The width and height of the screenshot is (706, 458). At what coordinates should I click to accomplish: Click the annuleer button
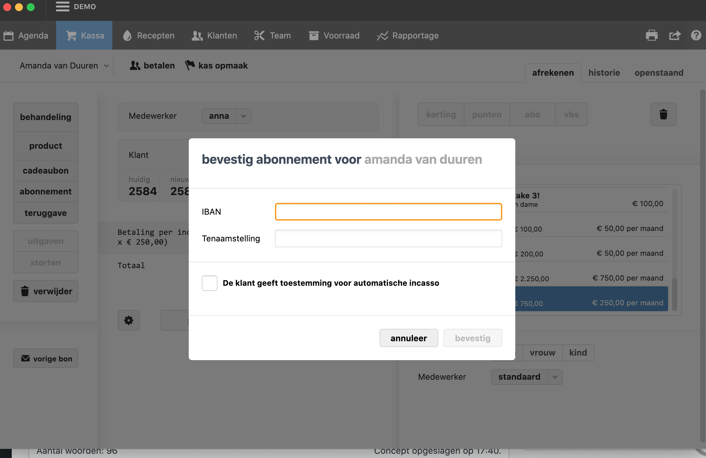pyautogui.click(x=409, y=338)
